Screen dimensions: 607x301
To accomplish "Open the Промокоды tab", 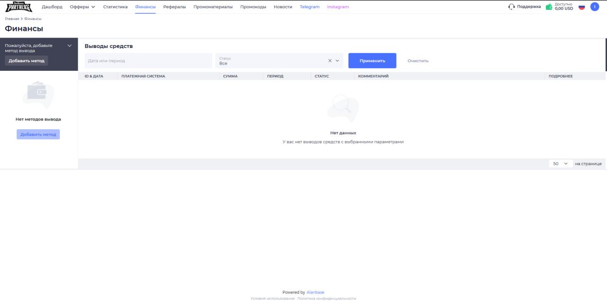I will pyautogui.click(x=253, y=7).
